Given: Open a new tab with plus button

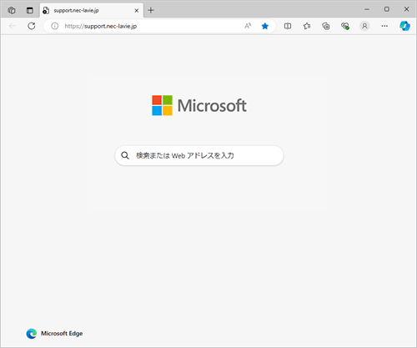Looking at the screenshot, I should click(151, 10).
